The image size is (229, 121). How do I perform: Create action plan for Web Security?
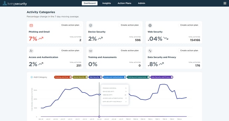(x=189, y=25)
